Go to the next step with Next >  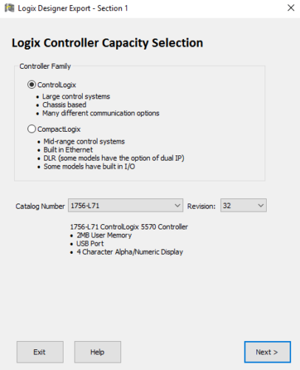click(267, 352)
